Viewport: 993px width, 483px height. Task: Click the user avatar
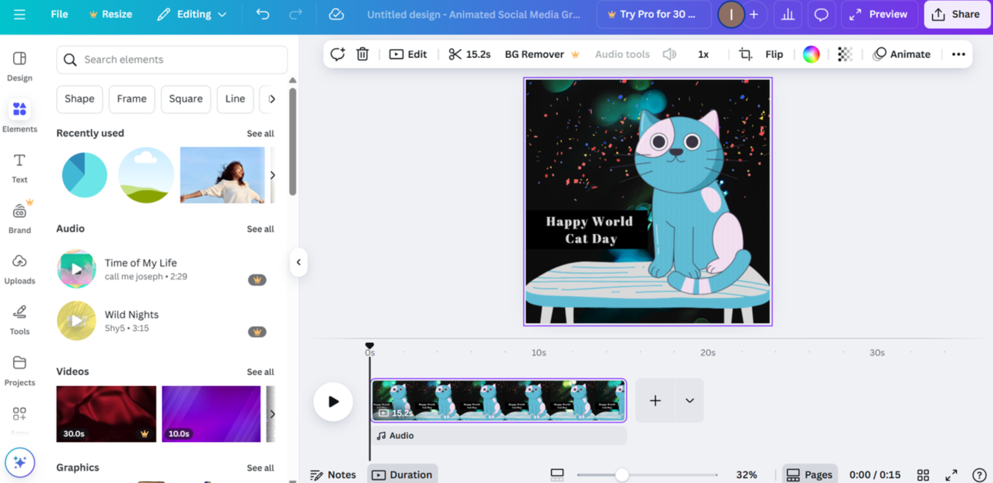point(731,15)
